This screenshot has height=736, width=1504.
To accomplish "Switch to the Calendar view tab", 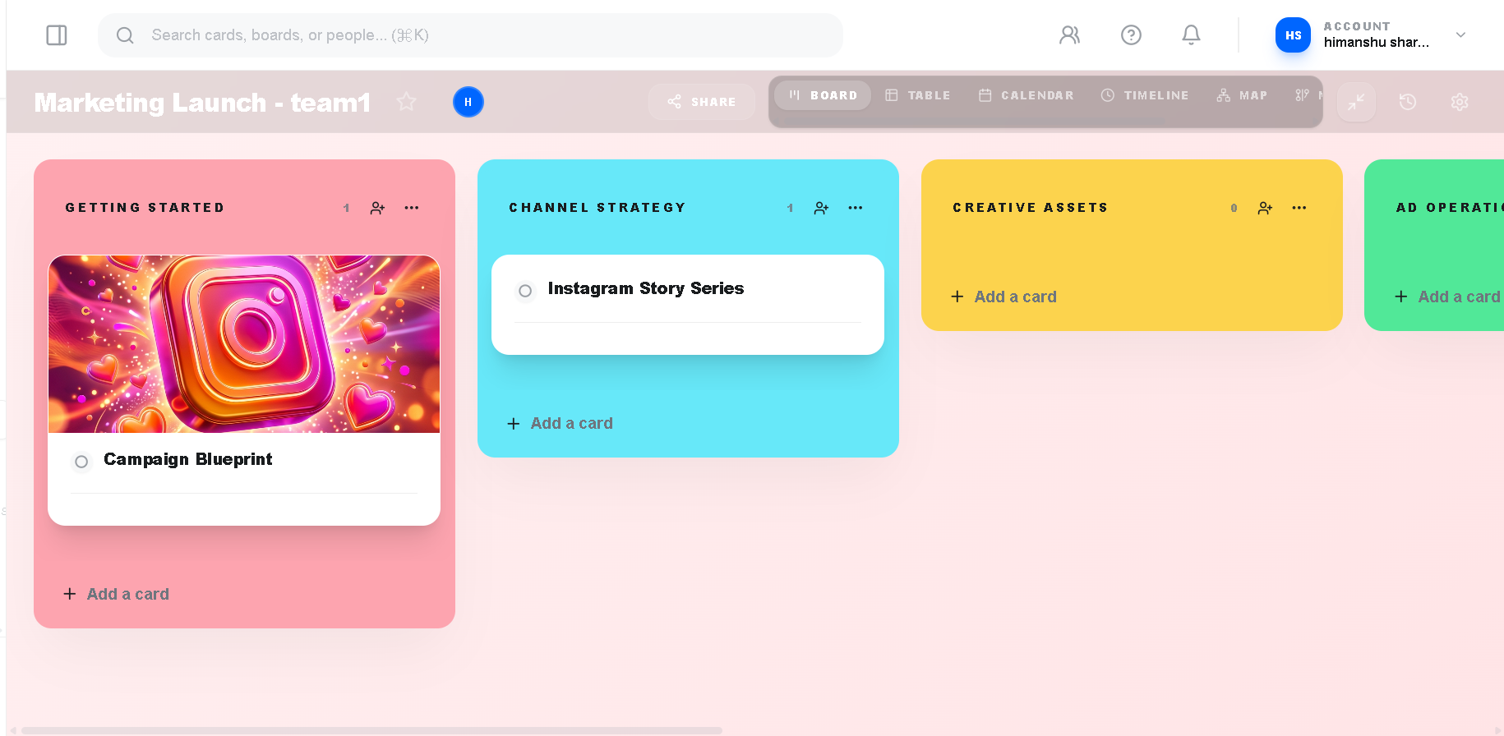I will click(x=1026, y=95).
